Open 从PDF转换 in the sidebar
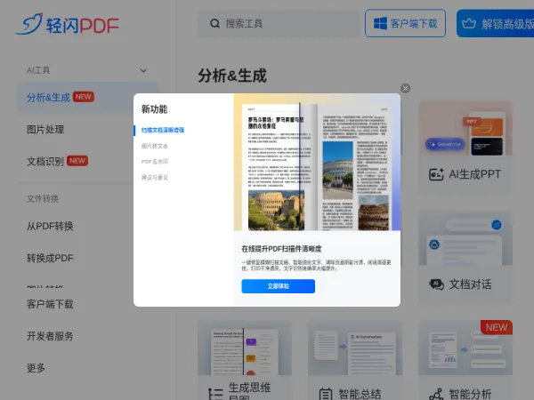 click(x=50, y=226)
